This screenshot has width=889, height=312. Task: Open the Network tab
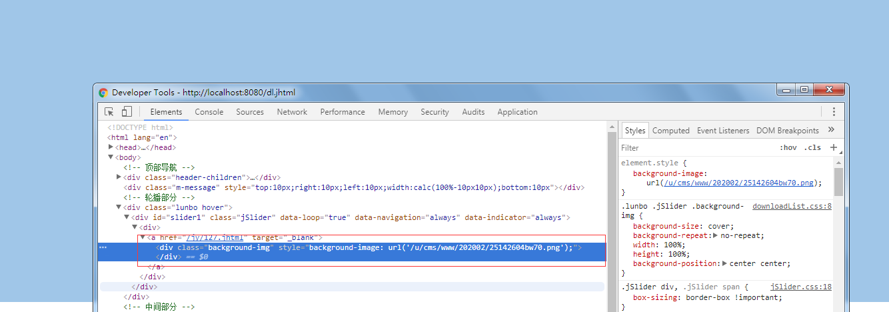click(292, 112)
